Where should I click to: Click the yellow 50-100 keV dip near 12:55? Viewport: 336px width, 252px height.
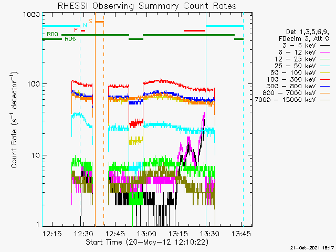136,140
